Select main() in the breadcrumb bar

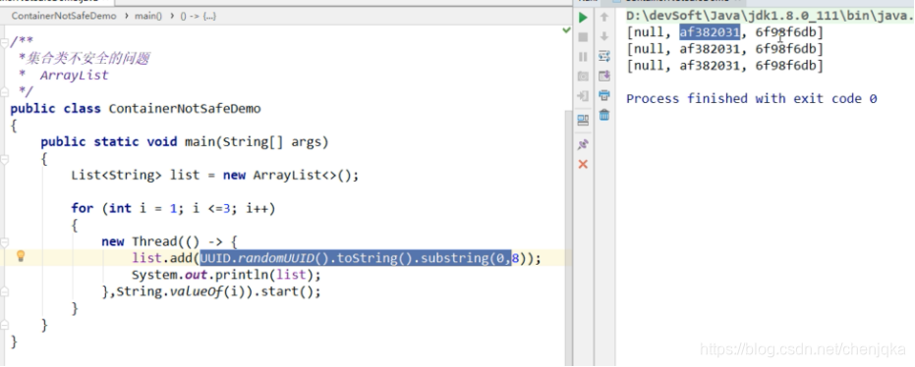(148, 16)
